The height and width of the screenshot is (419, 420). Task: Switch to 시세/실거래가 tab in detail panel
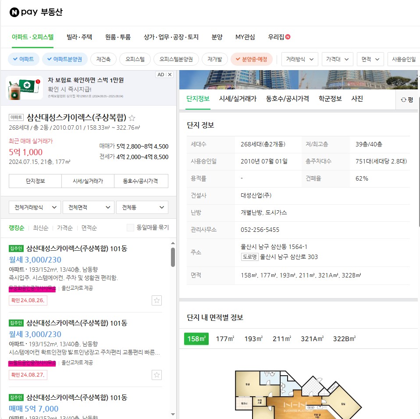pos(238,99)
